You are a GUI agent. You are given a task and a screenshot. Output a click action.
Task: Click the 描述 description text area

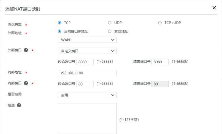coord(87,119)
